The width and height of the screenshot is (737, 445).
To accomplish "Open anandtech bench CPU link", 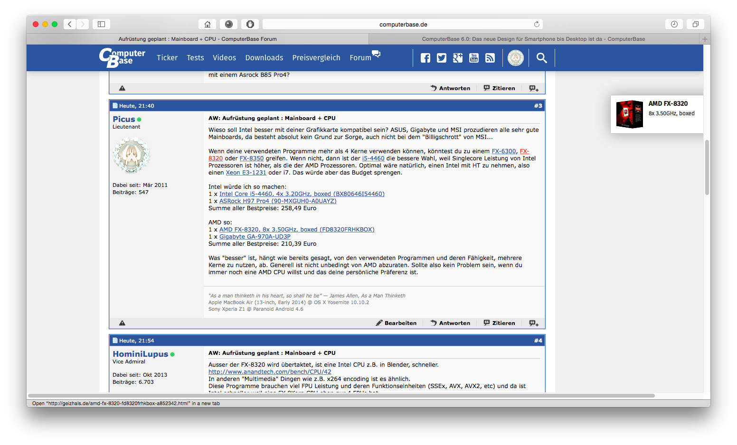I will (270, 372).
